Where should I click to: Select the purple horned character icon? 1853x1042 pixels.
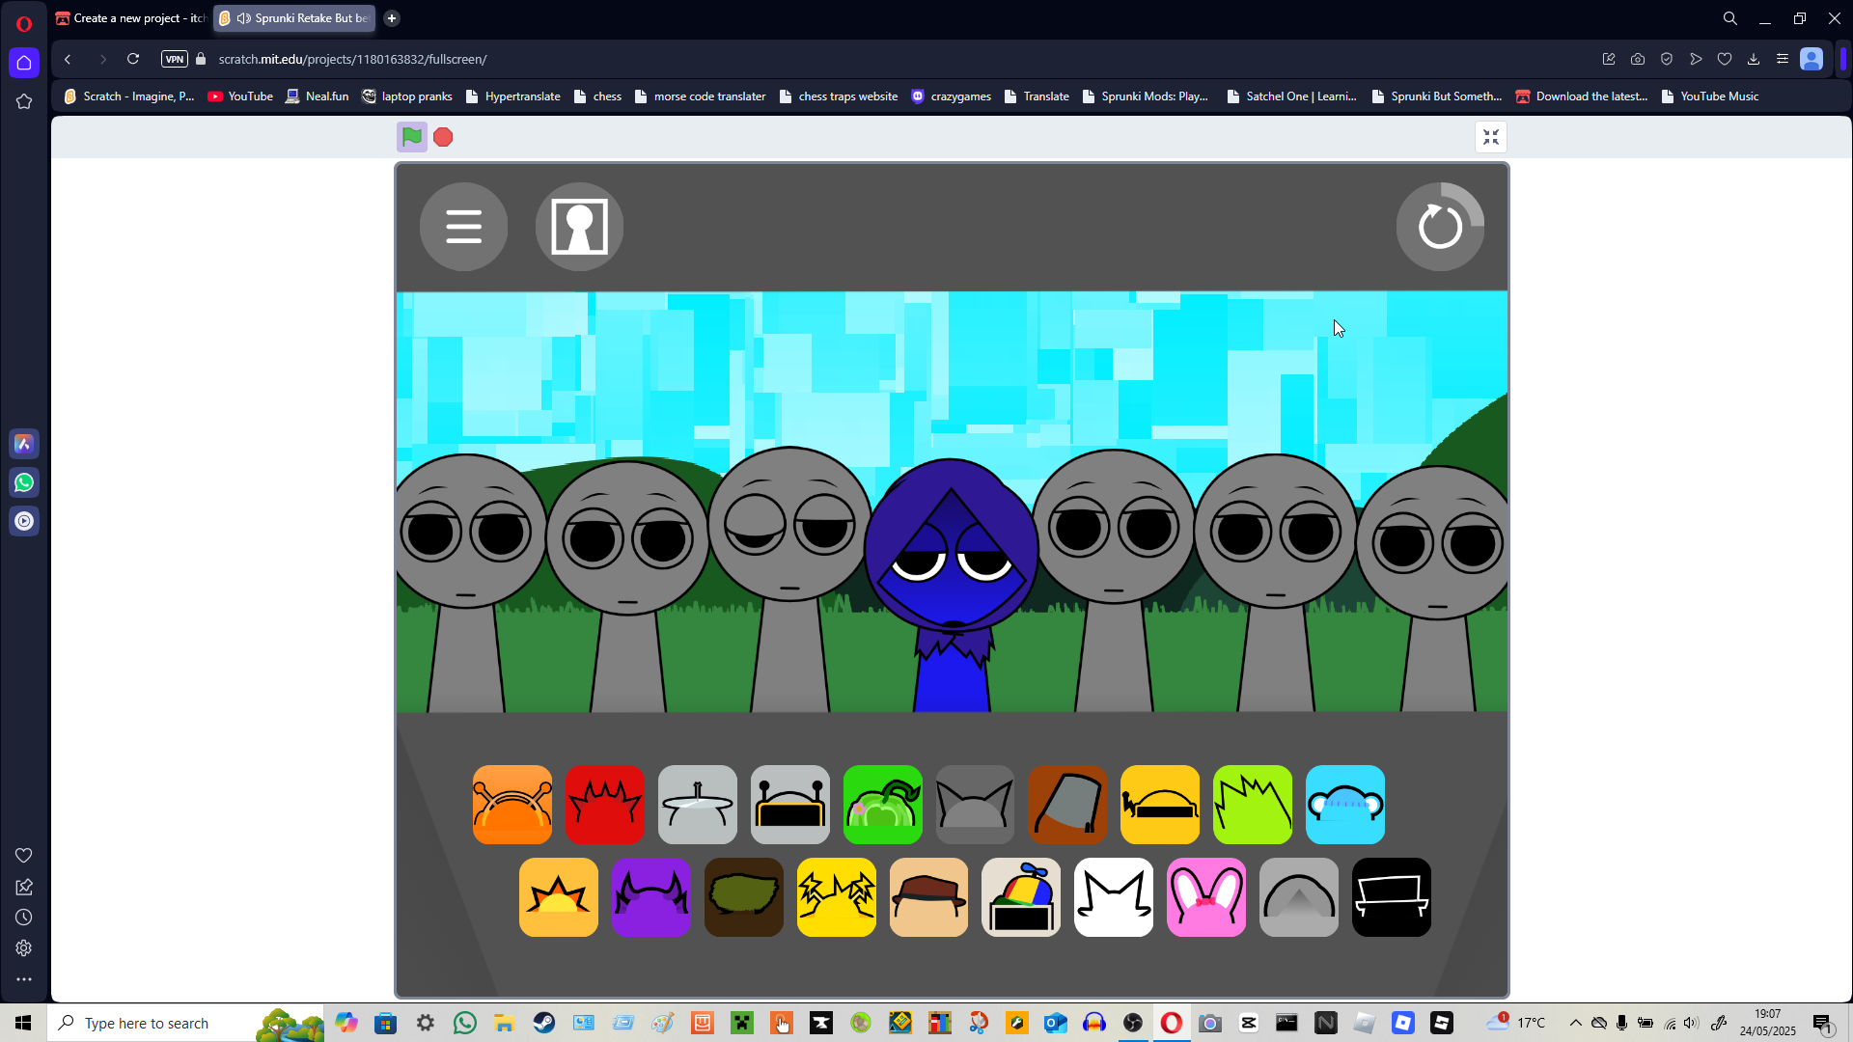click(x=651, y=897)
